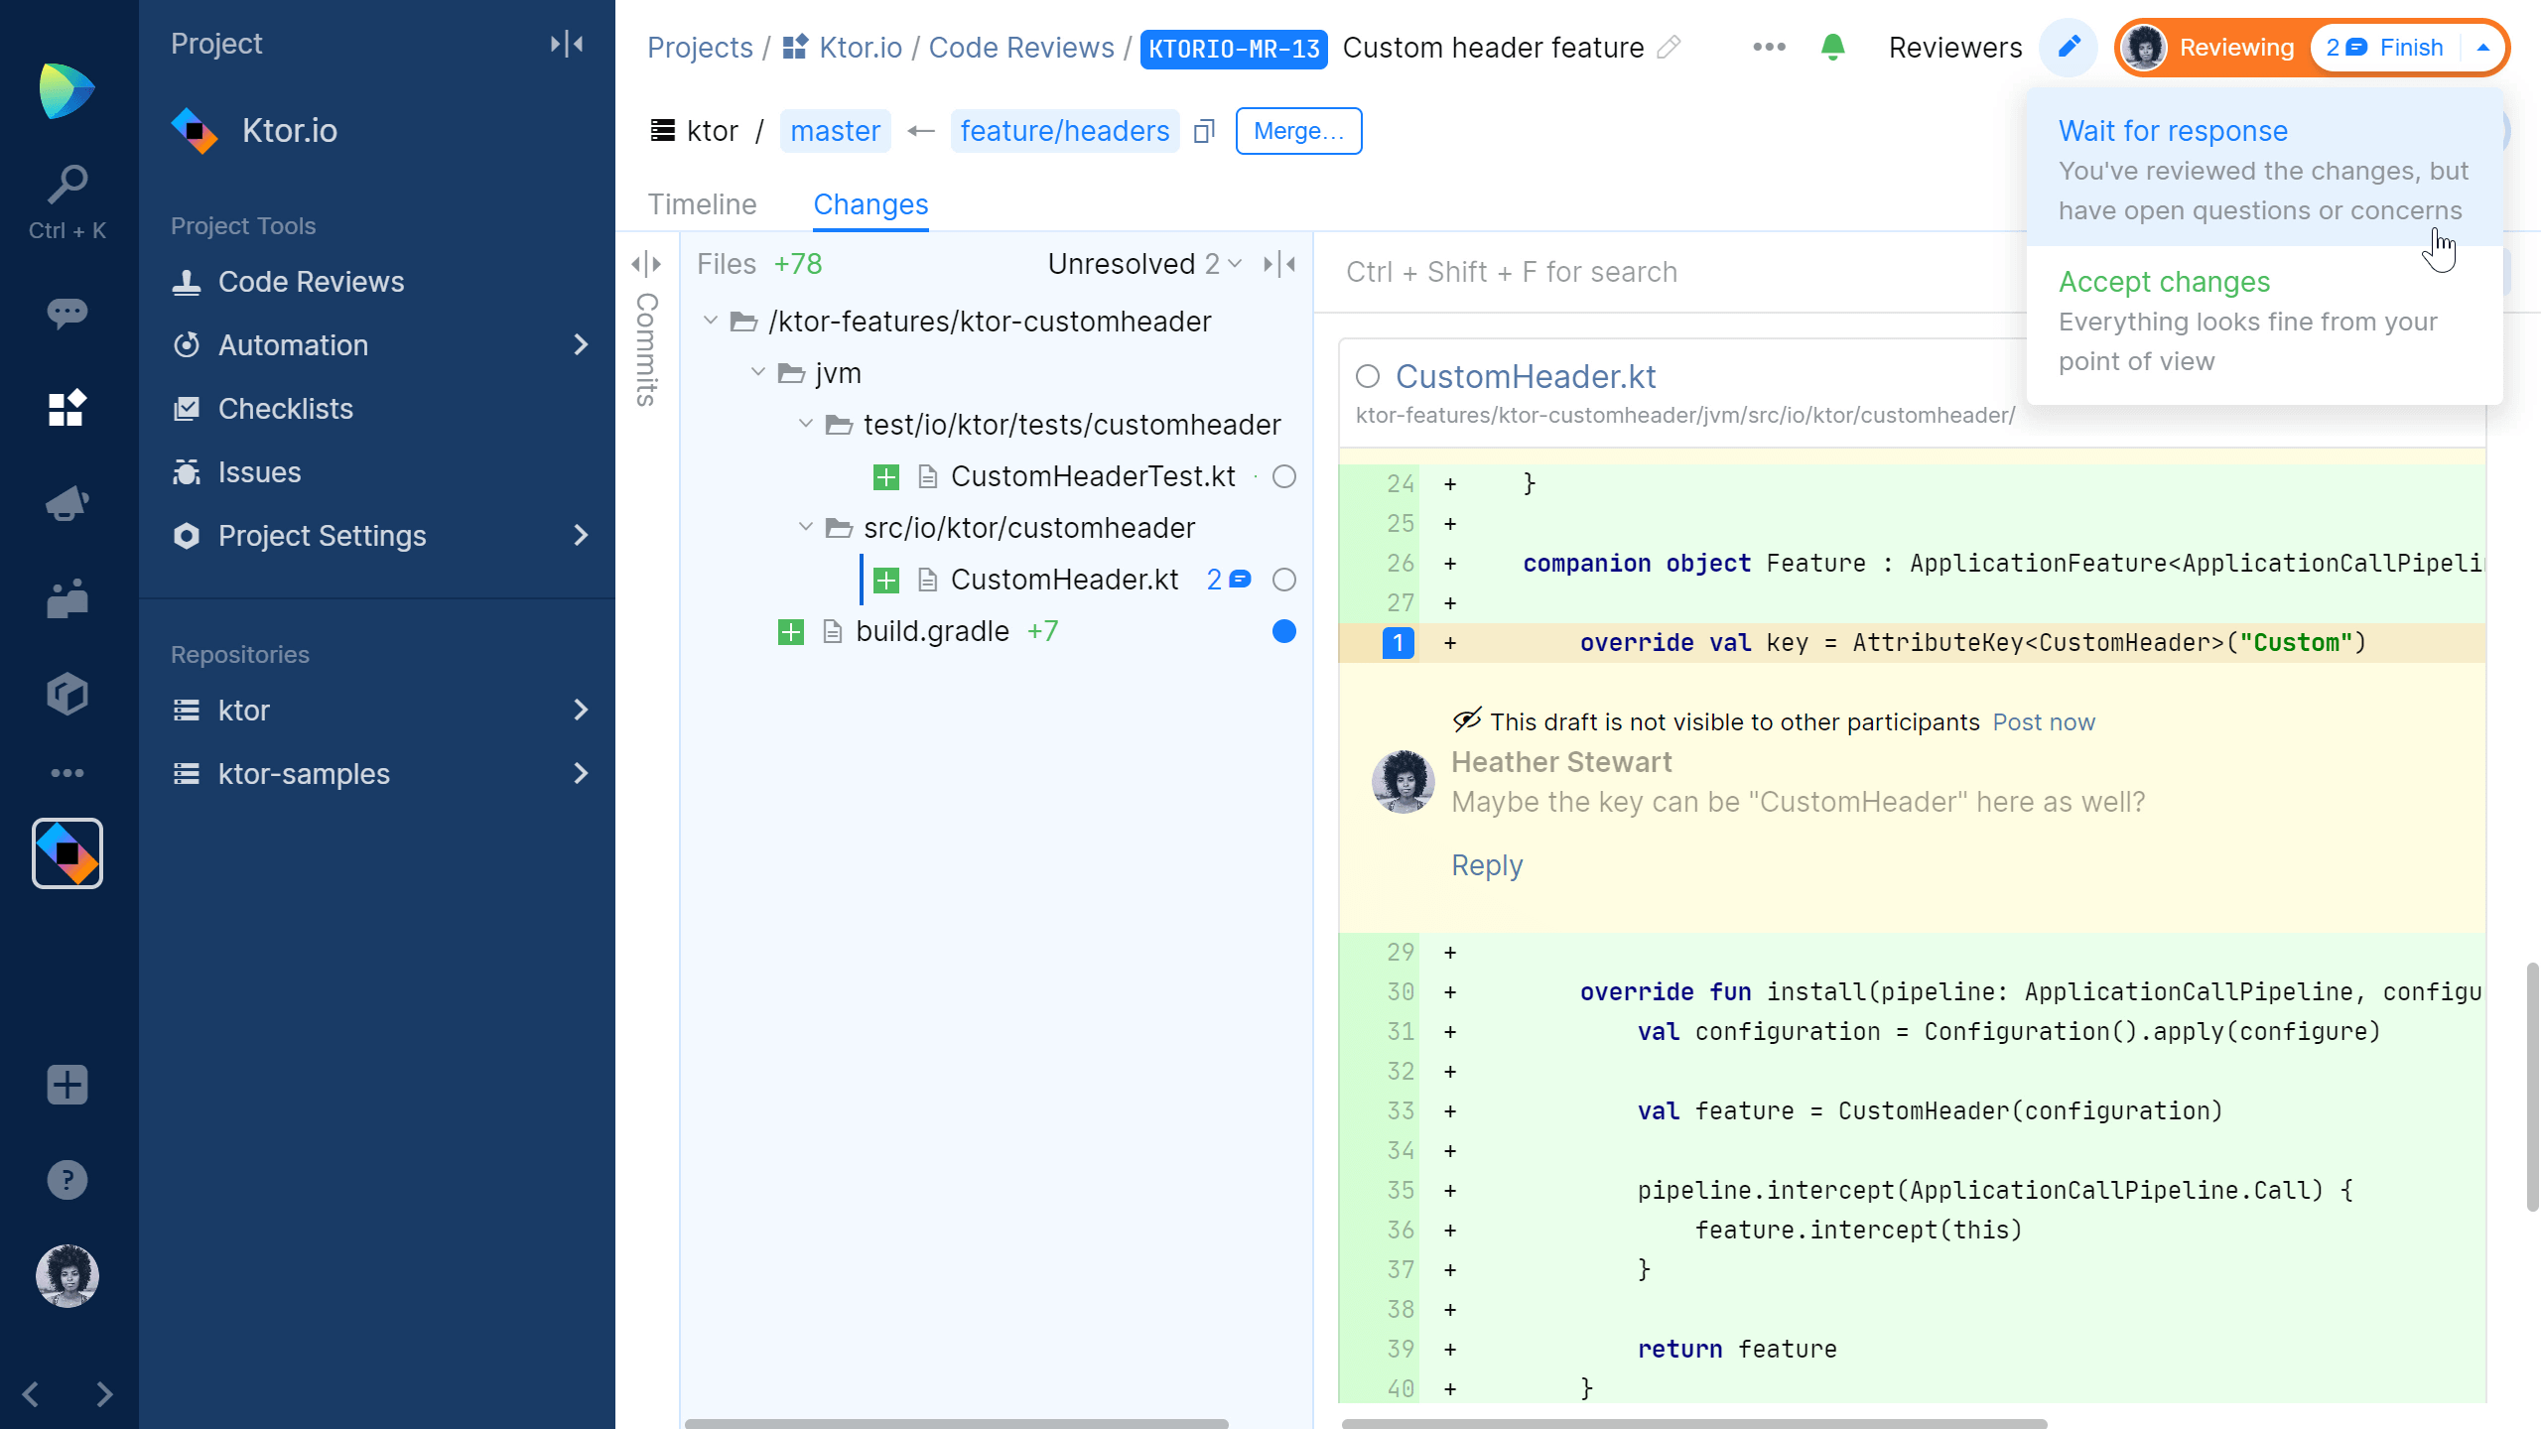Open the Projects grid icon in rail
The image size is (2541, 1429).
click(67, 408)
